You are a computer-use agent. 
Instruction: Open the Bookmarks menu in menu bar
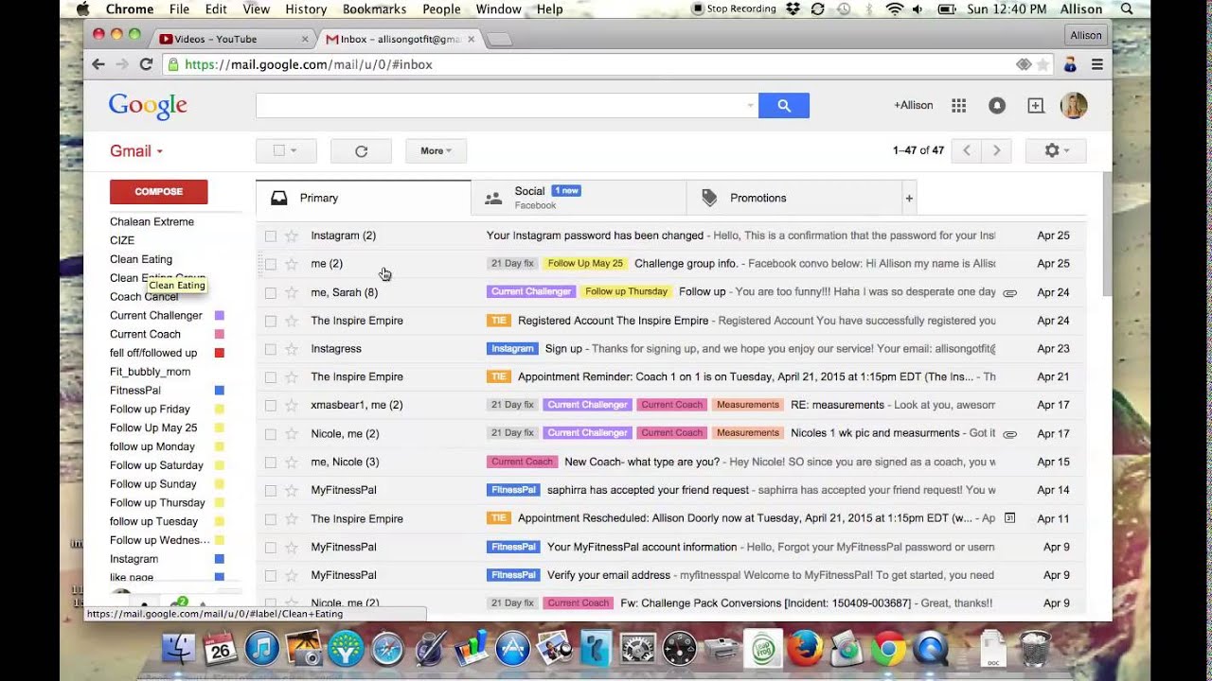pyautogui.click(x=374, y=9)
